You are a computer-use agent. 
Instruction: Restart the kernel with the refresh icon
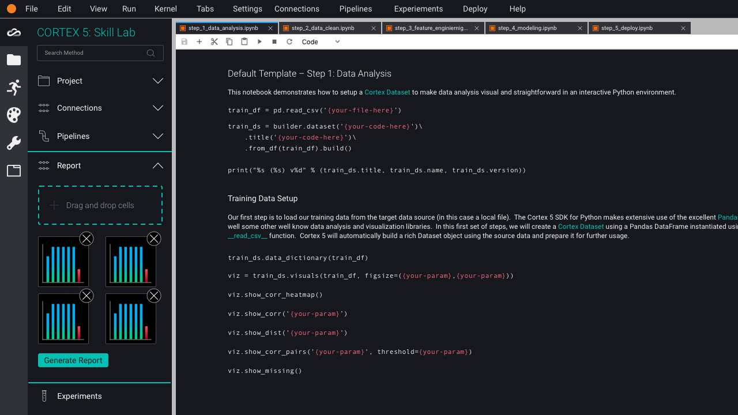pos(289,41)
